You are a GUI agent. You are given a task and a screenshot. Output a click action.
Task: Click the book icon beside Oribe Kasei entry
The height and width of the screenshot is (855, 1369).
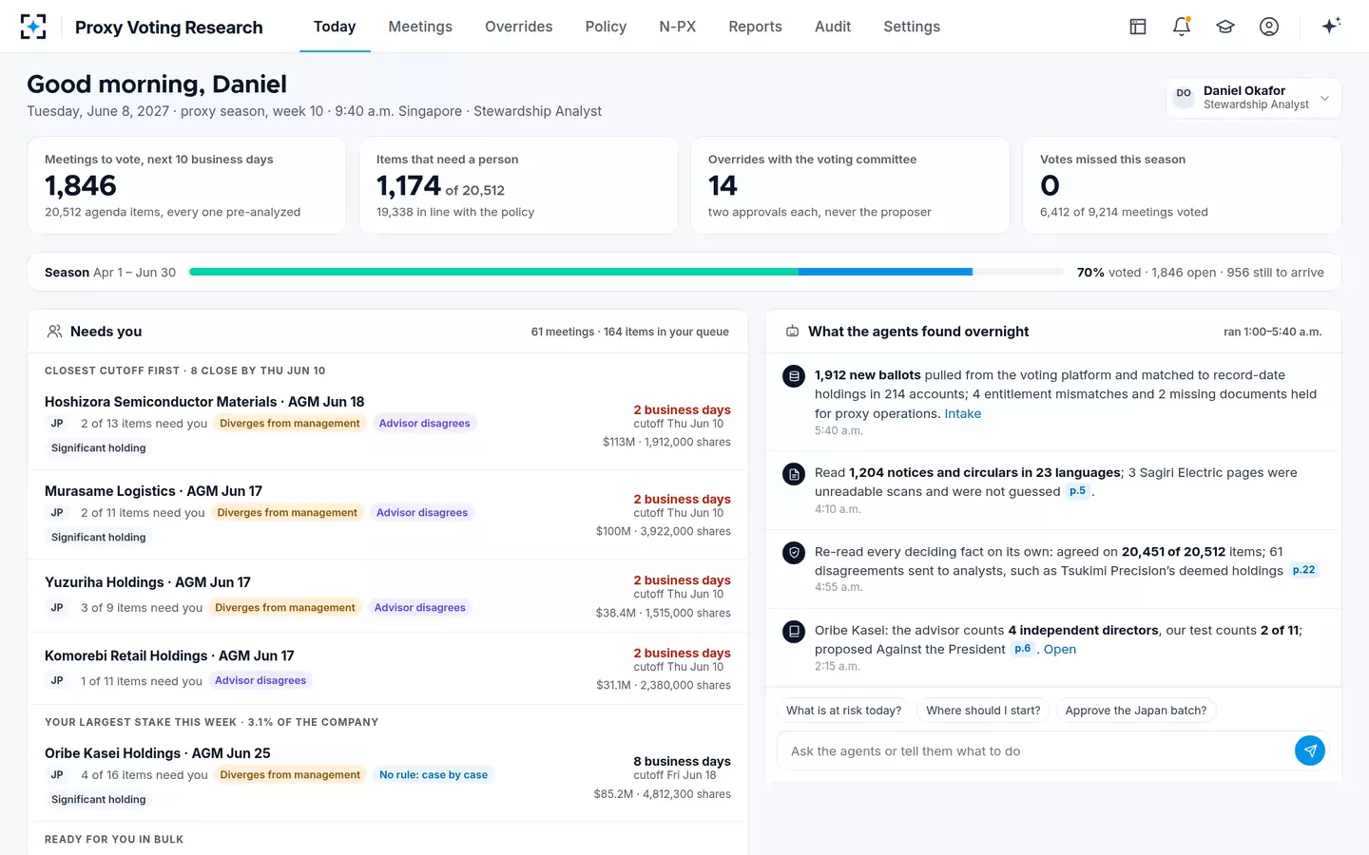coord(794,631)
